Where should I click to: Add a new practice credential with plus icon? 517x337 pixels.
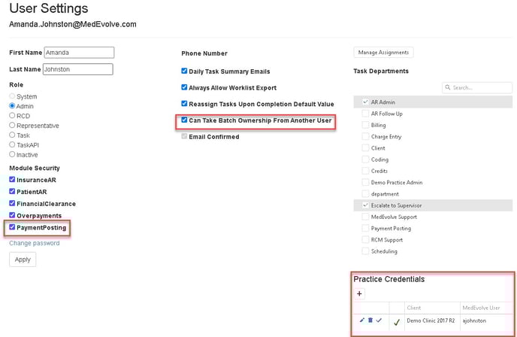[x=359, y=293]
